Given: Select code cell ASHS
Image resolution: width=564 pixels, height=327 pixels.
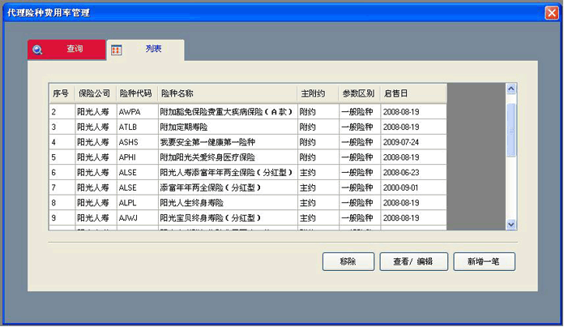Looking at the screenshot, I should tap(138, 142).
